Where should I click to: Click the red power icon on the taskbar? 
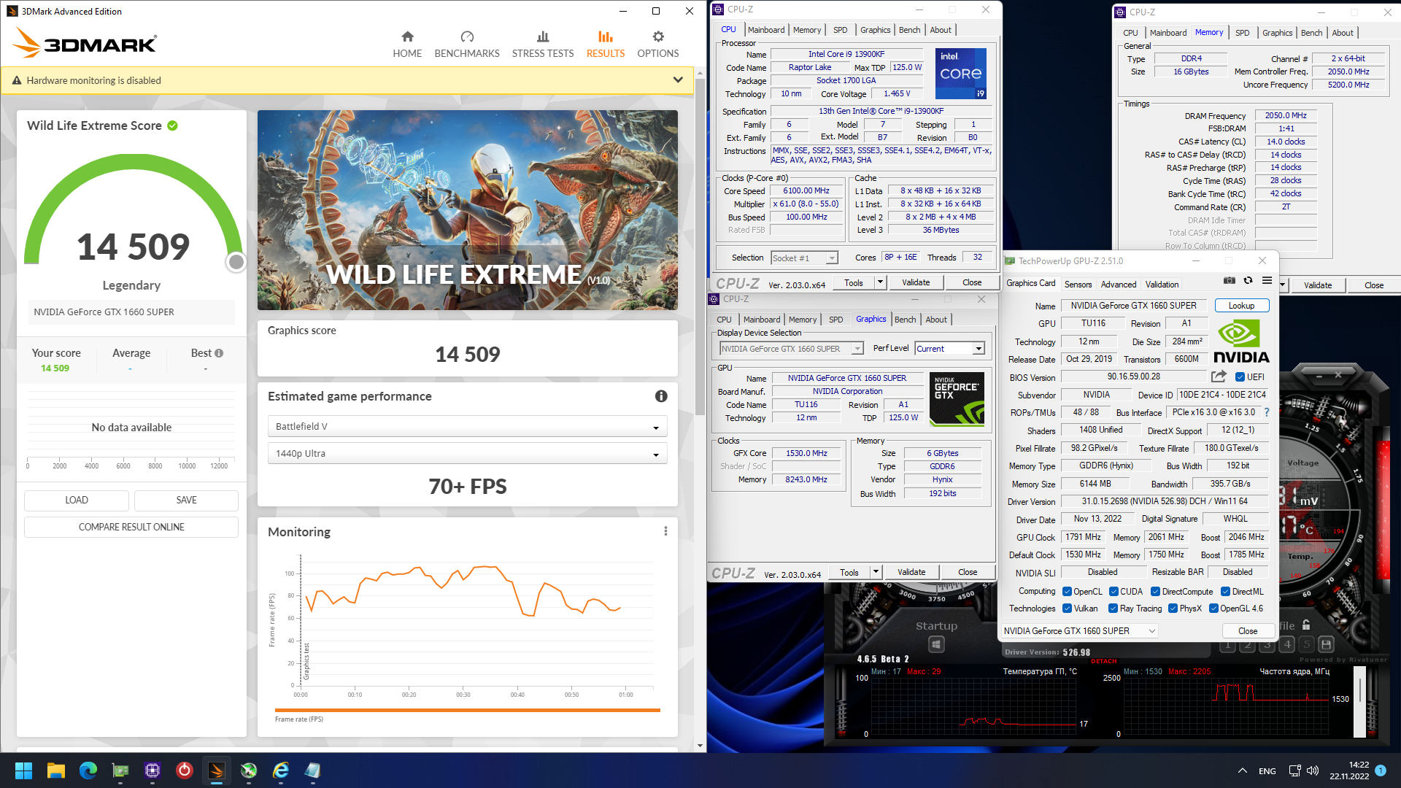185,770
